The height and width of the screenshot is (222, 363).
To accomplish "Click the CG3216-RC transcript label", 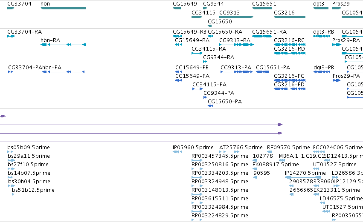I will (x=289, y=40).
